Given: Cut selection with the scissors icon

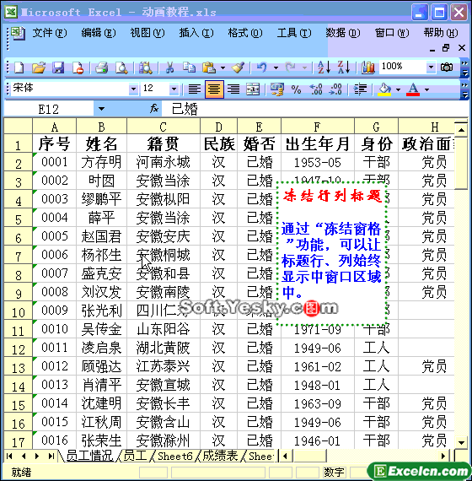Looking at the screenshot, I should [x=169, y=68].
